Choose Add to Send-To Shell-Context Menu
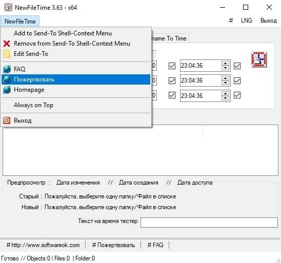This screenshot has width=281, height=263. pos(76,33)
